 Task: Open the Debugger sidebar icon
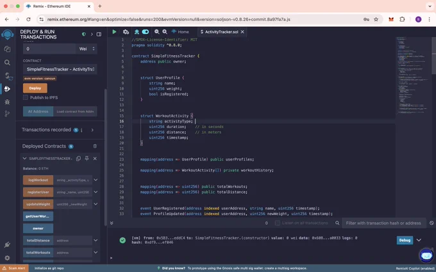7,102
